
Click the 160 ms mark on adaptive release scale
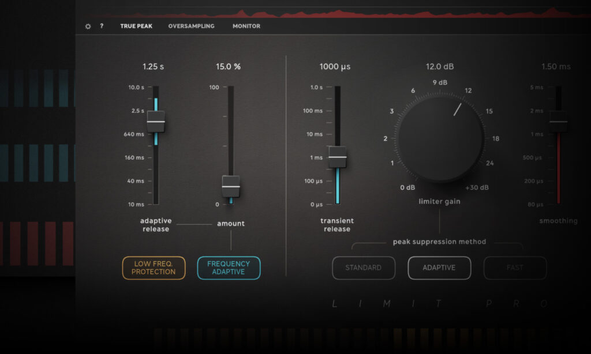(x=134, y=157)
